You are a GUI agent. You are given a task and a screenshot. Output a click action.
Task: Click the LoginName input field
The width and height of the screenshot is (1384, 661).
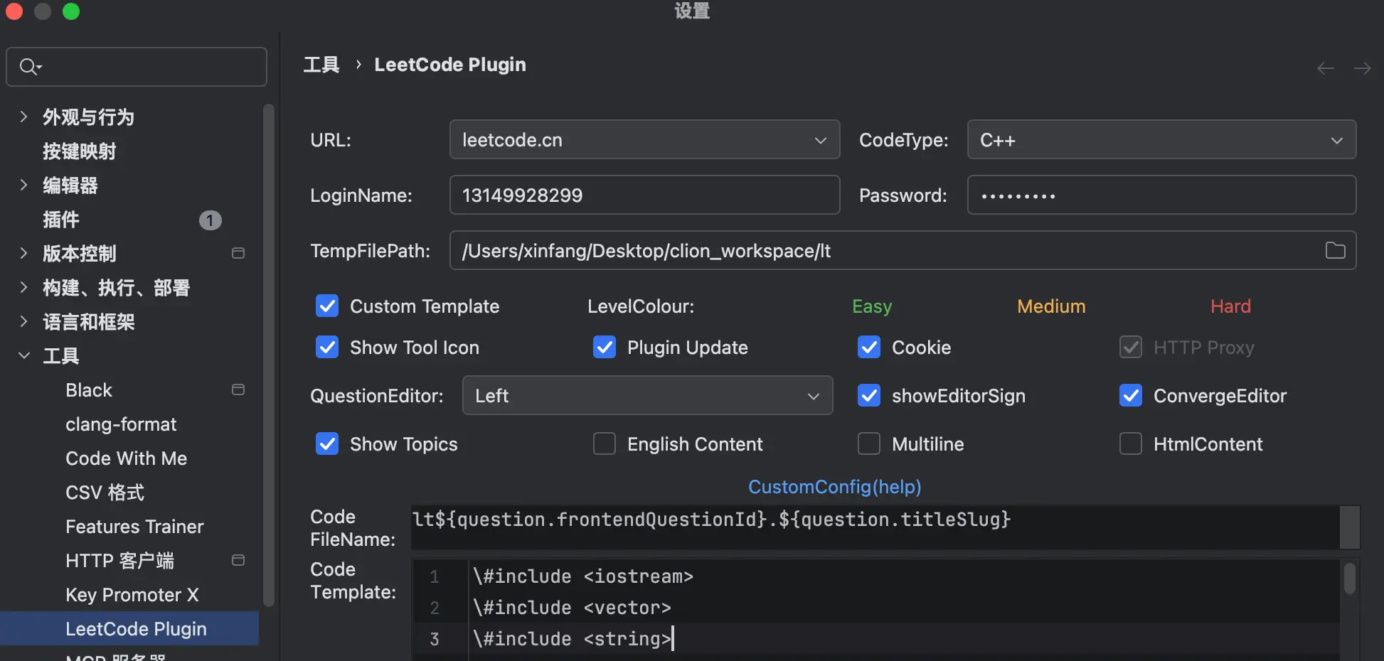[644, 195]
